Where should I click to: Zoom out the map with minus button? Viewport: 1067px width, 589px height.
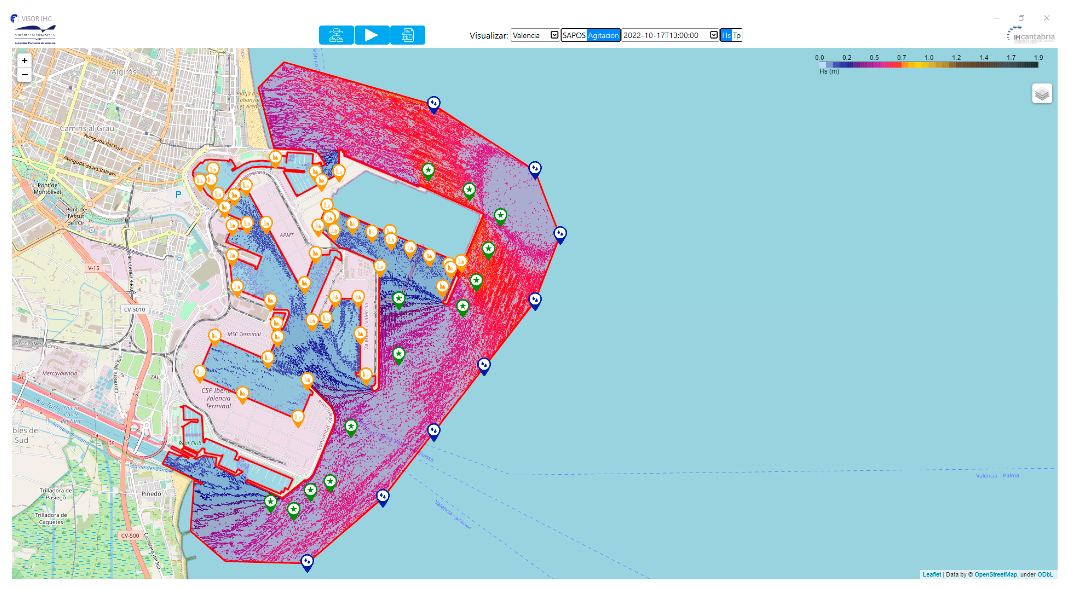[25, 75]
